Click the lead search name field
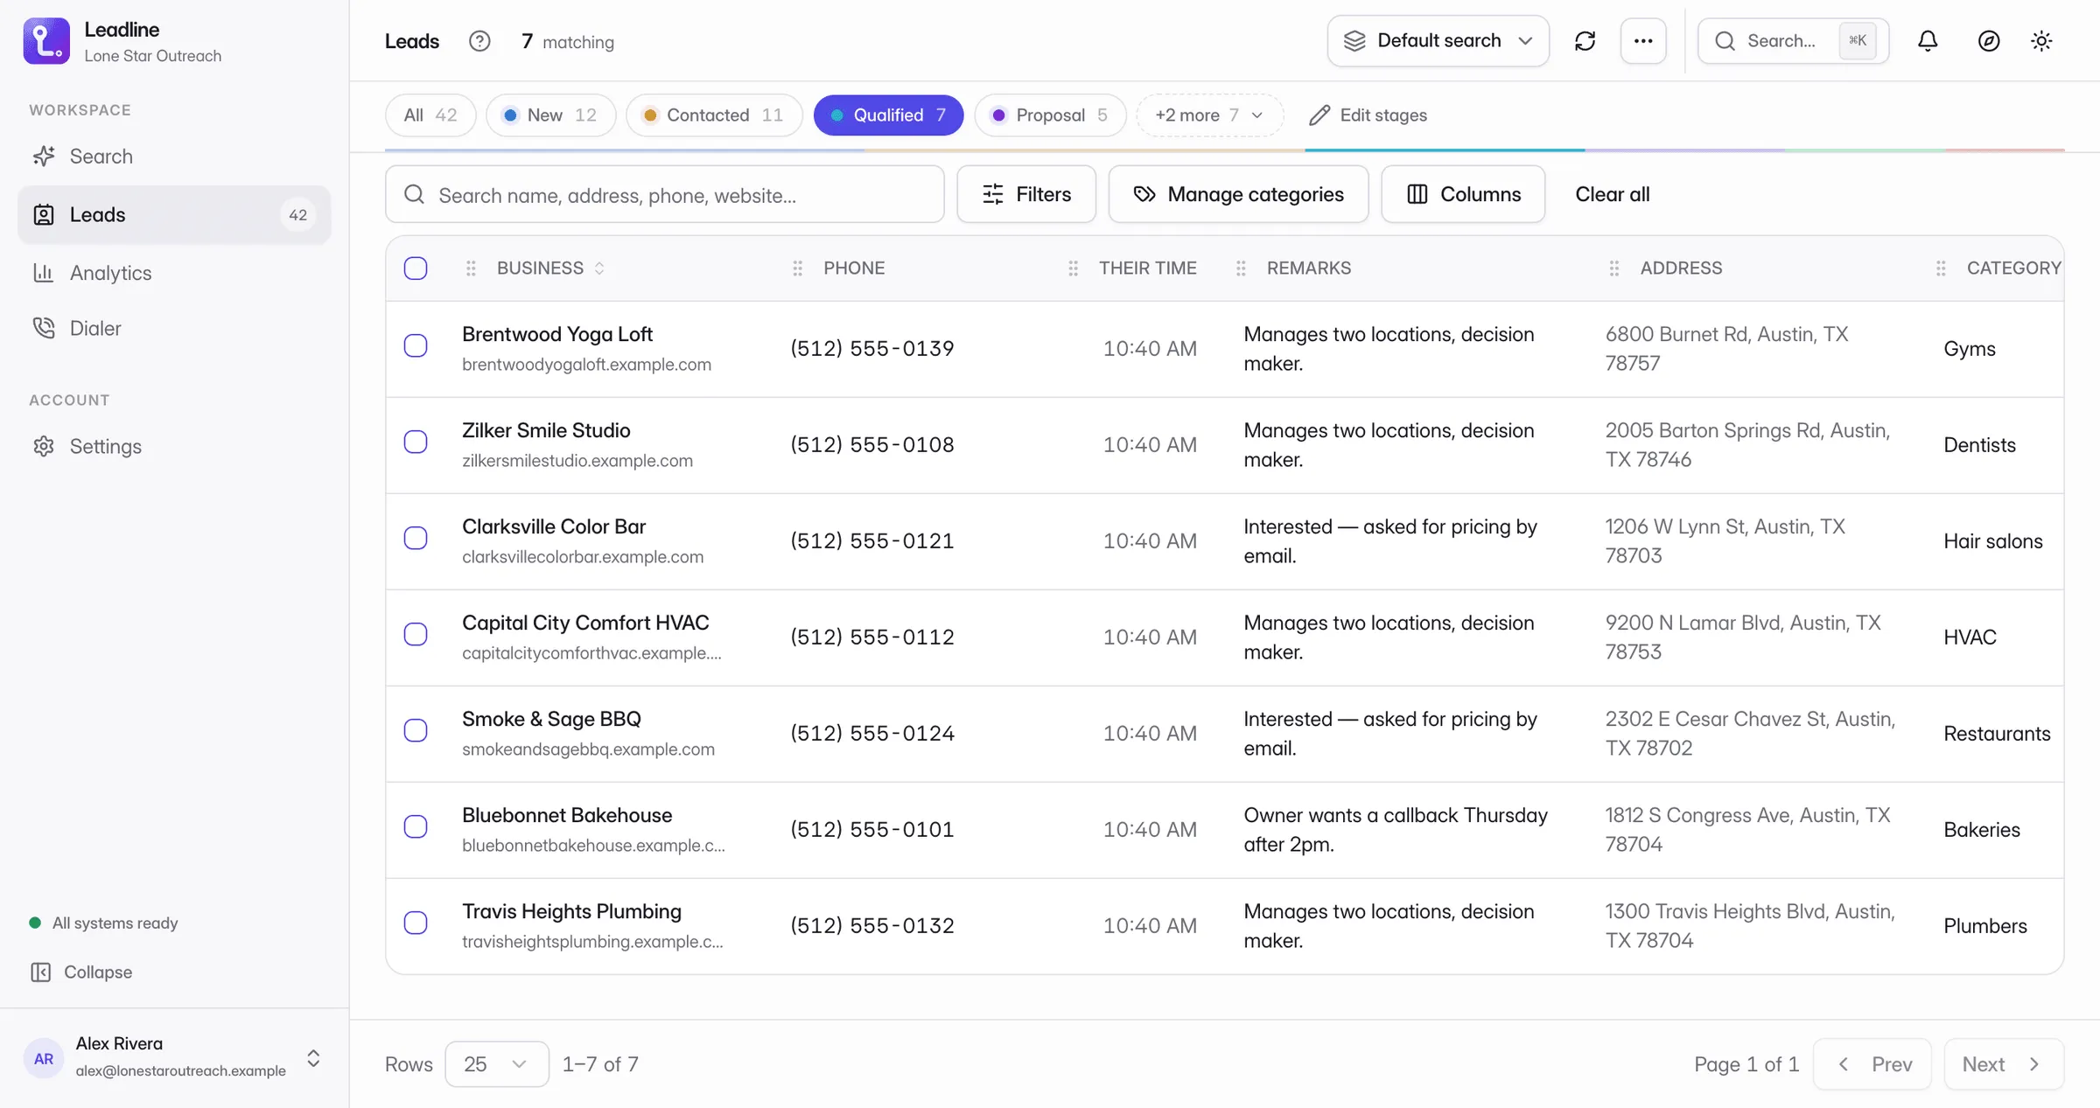Viewport: 2100px width, 1108px height. pos(664,194)
